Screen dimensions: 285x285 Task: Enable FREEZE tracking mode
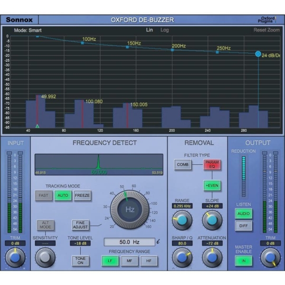[x=82, y=195]
